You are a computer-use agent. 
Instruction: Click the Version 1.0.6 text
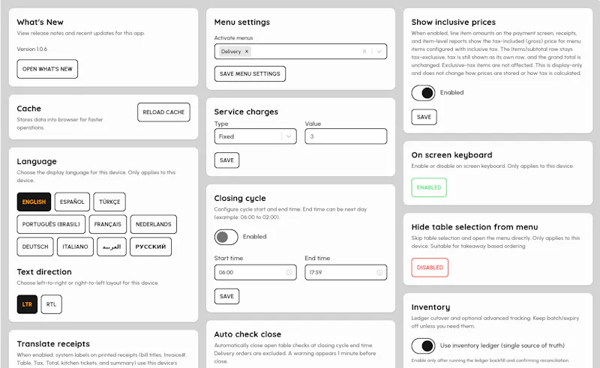(x=32, y=49)
